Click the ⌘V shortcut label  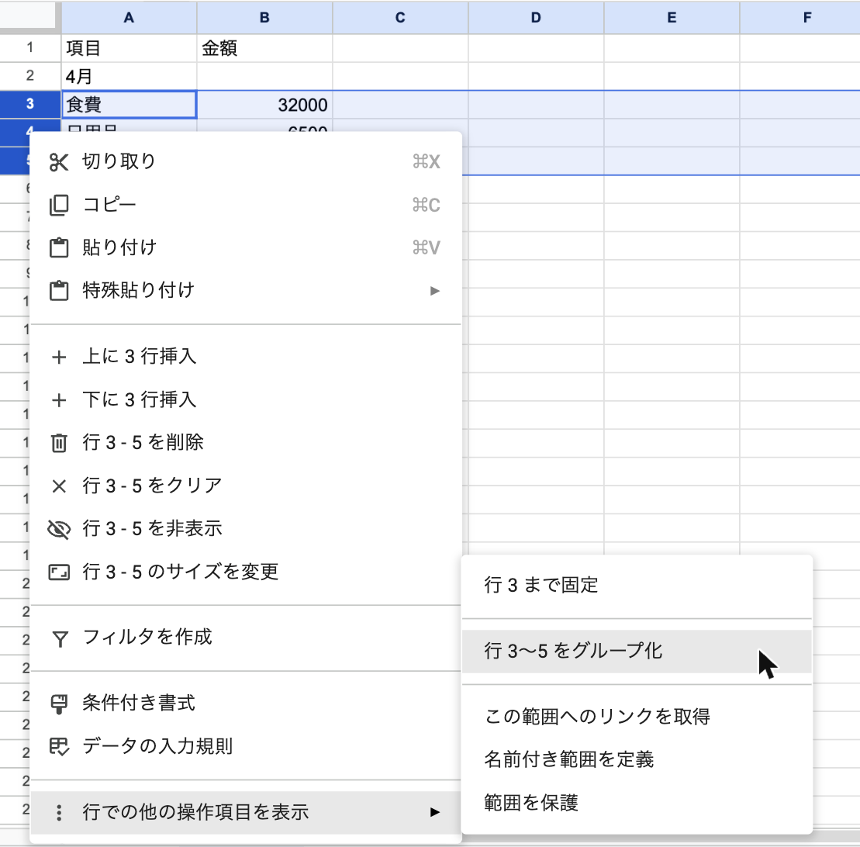pos(427,248)
